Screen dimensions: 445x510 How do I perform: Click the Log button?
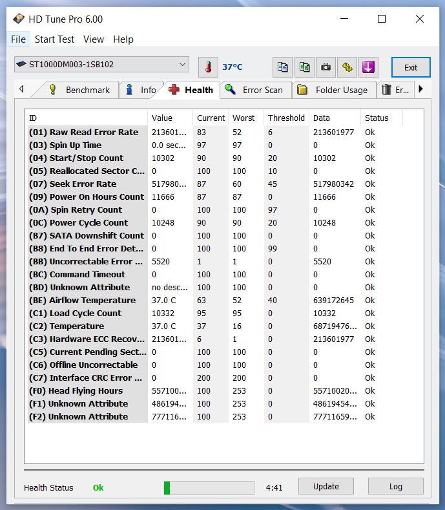pyautogui.click(x=395, y=487)
